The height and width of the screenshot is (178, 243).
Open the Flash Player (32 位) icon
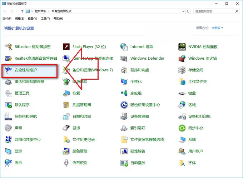tap(66, 47)
